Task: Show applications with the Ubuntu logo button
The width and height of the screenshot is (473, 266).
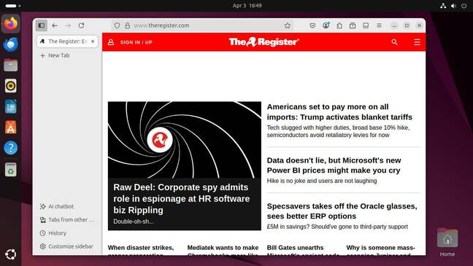Action: pos(11,254)
